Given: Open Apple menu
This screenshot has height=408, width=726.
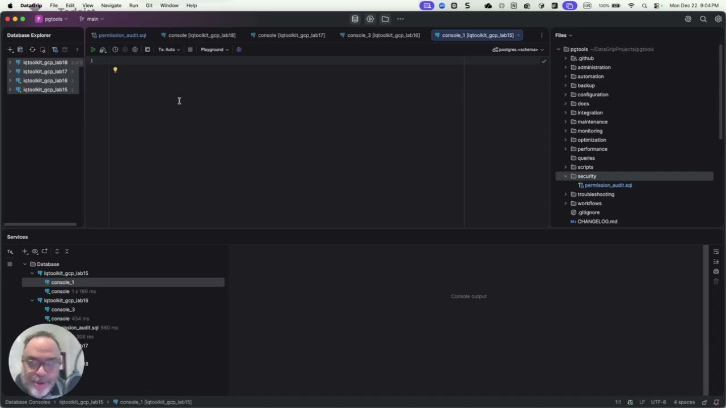Looking at the screenshot, I should tap(10, 6).
